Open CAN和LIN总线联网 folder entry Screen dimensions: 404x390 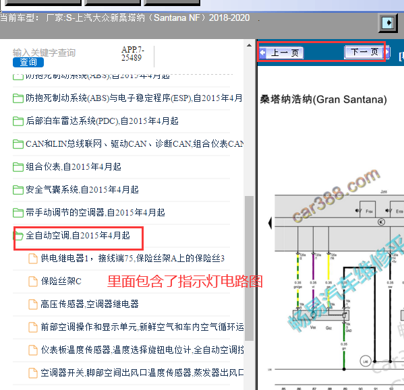[x=134, y=143]
